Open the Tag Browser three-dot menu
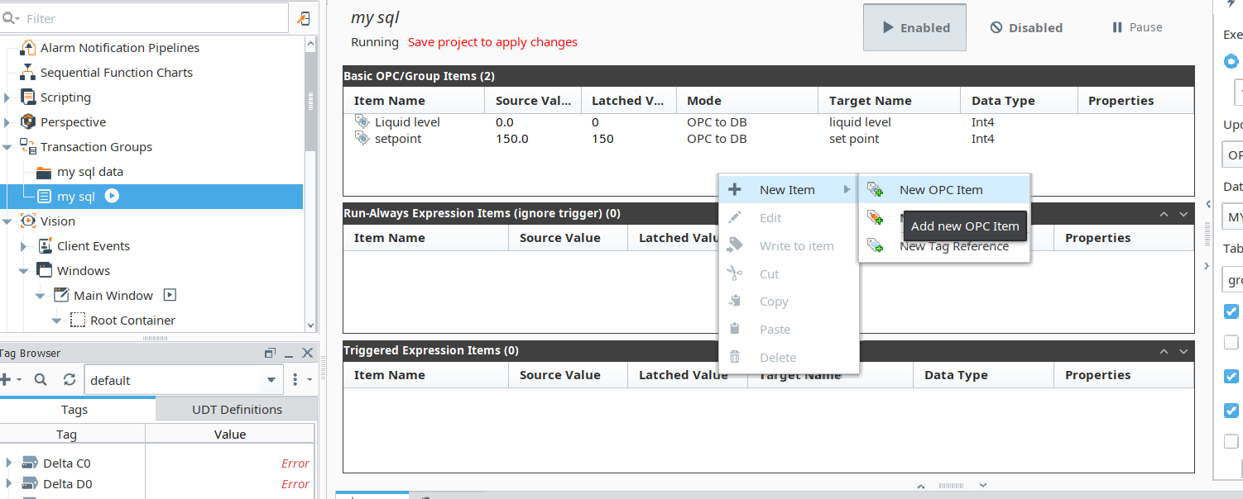 (x=295, y=380)
